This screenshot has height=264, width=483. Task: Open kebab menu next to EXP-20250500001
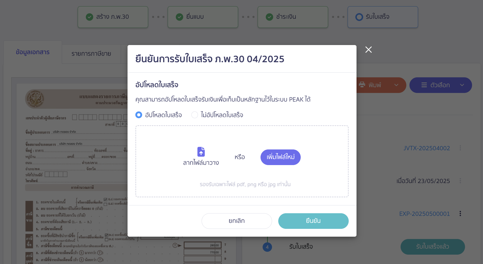tap(460, 213)
